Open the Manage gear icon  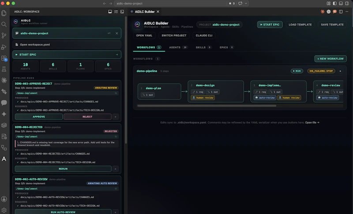(x=4, y=210)
